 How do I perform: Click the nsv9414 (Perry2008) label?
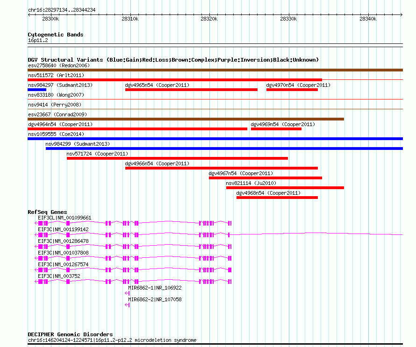point(55,105)
